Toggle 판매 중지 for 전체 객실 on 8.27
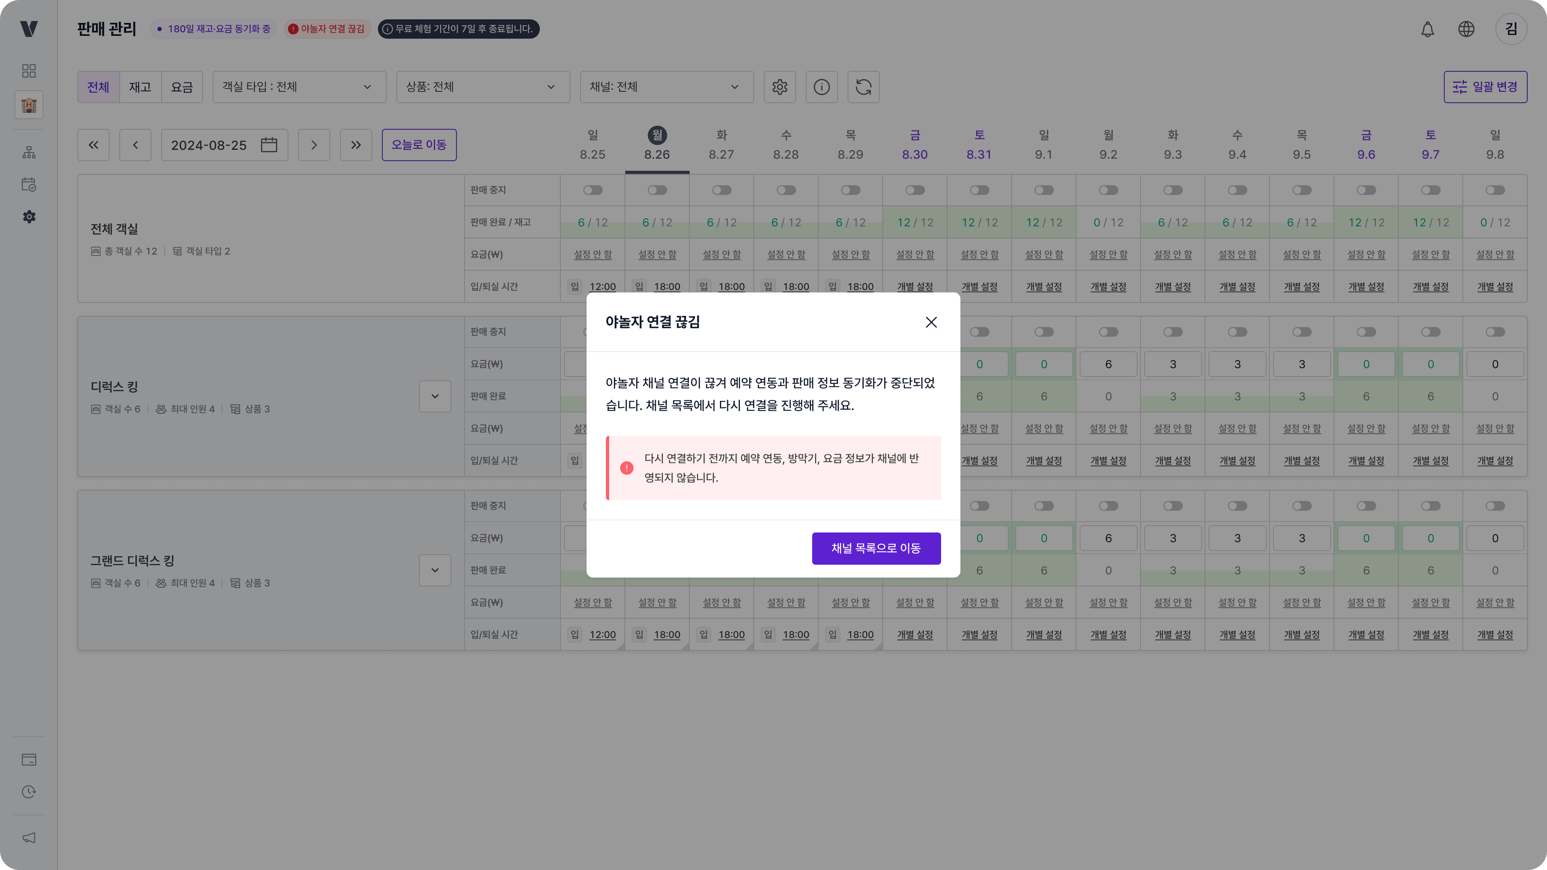 point(722,191)
